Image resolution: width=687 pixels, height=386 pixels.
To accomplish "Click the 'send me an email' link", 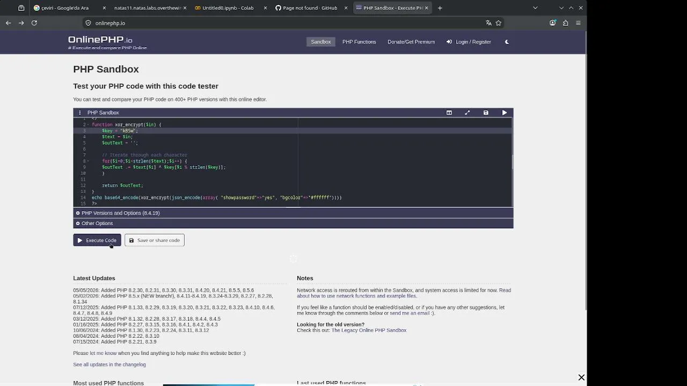I will point(410,313).
